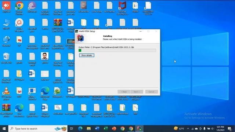Select the Activation desktop icon

tap(58, 109)
